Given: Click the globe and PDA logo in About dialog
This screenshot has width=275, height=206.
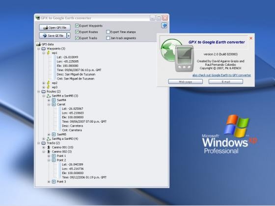Looking at the screenshot, I should 177,55.
